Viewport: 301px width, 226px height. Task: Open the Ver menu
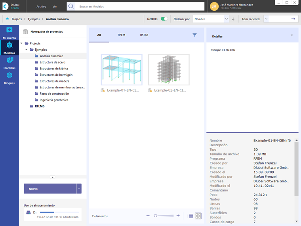(x=55, y=6)
